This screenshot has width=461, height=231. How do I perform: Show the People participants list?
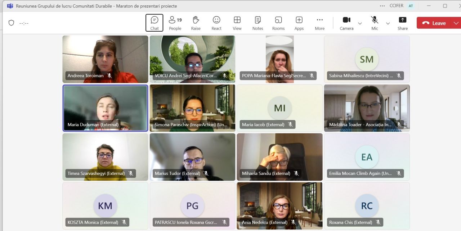[x=175, y=23]
